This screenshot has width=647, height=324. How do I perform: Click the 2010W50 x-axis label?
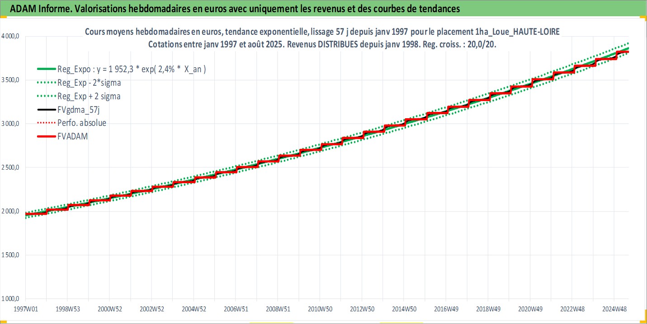320,309
